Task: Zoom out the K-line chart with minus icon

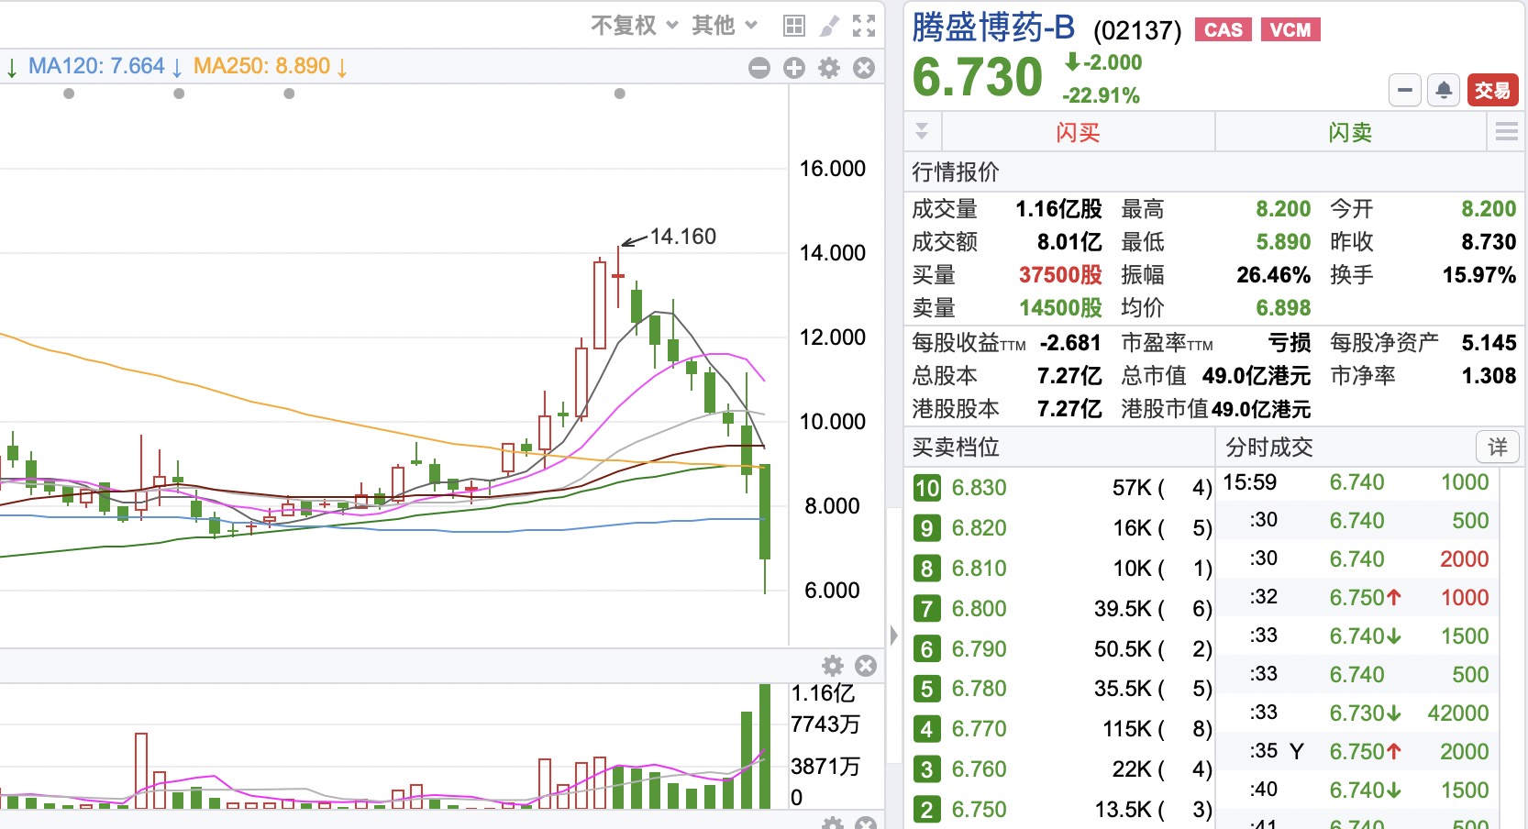Action: tap(759, 68)
